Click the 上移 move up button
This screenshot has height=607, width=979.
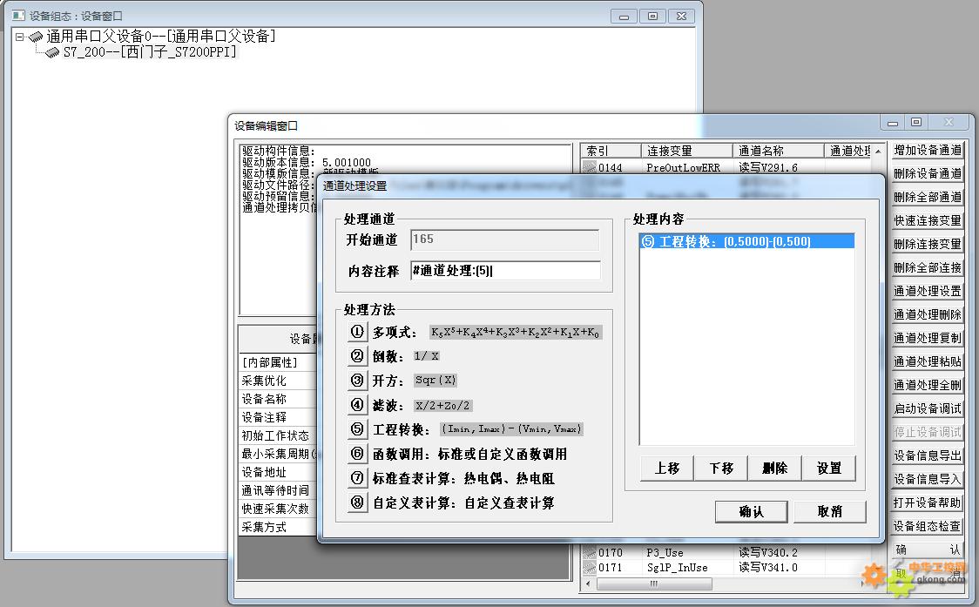point(667,468)
